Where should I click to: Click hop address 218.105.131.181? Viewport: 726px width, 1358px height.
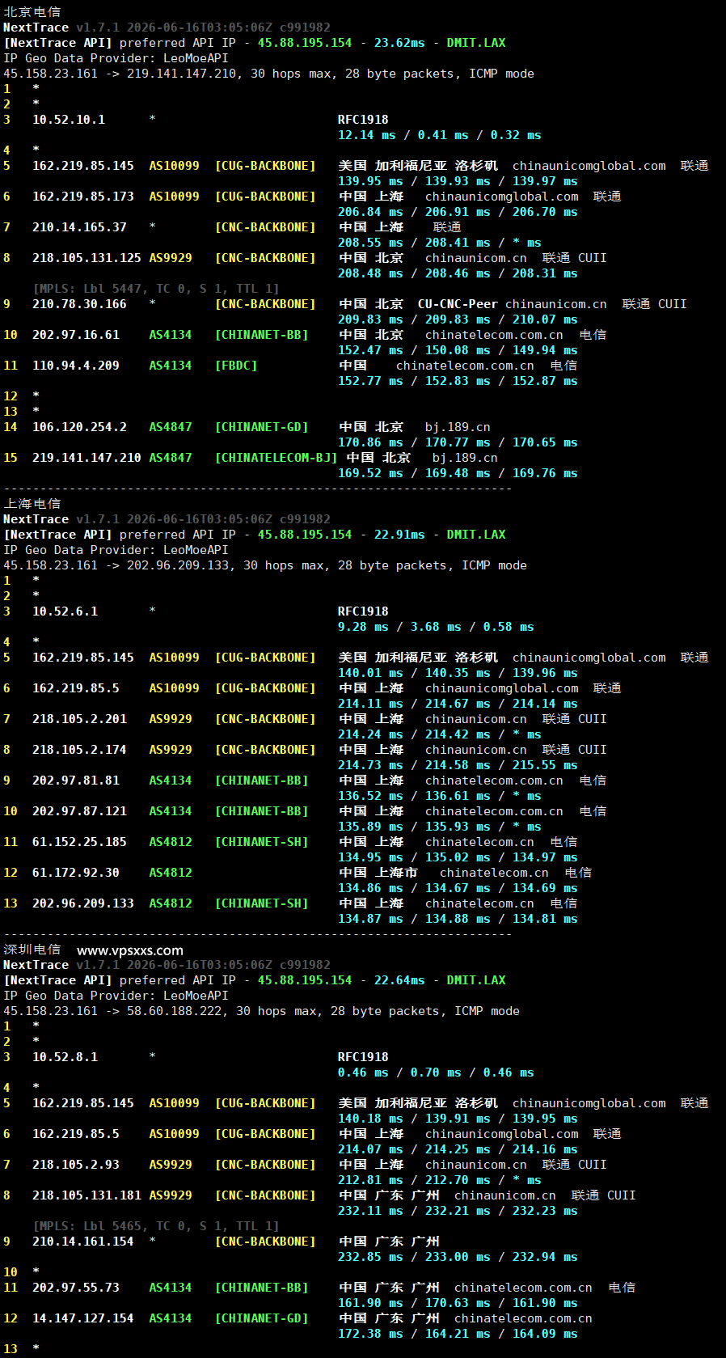tap(87, 1195)
